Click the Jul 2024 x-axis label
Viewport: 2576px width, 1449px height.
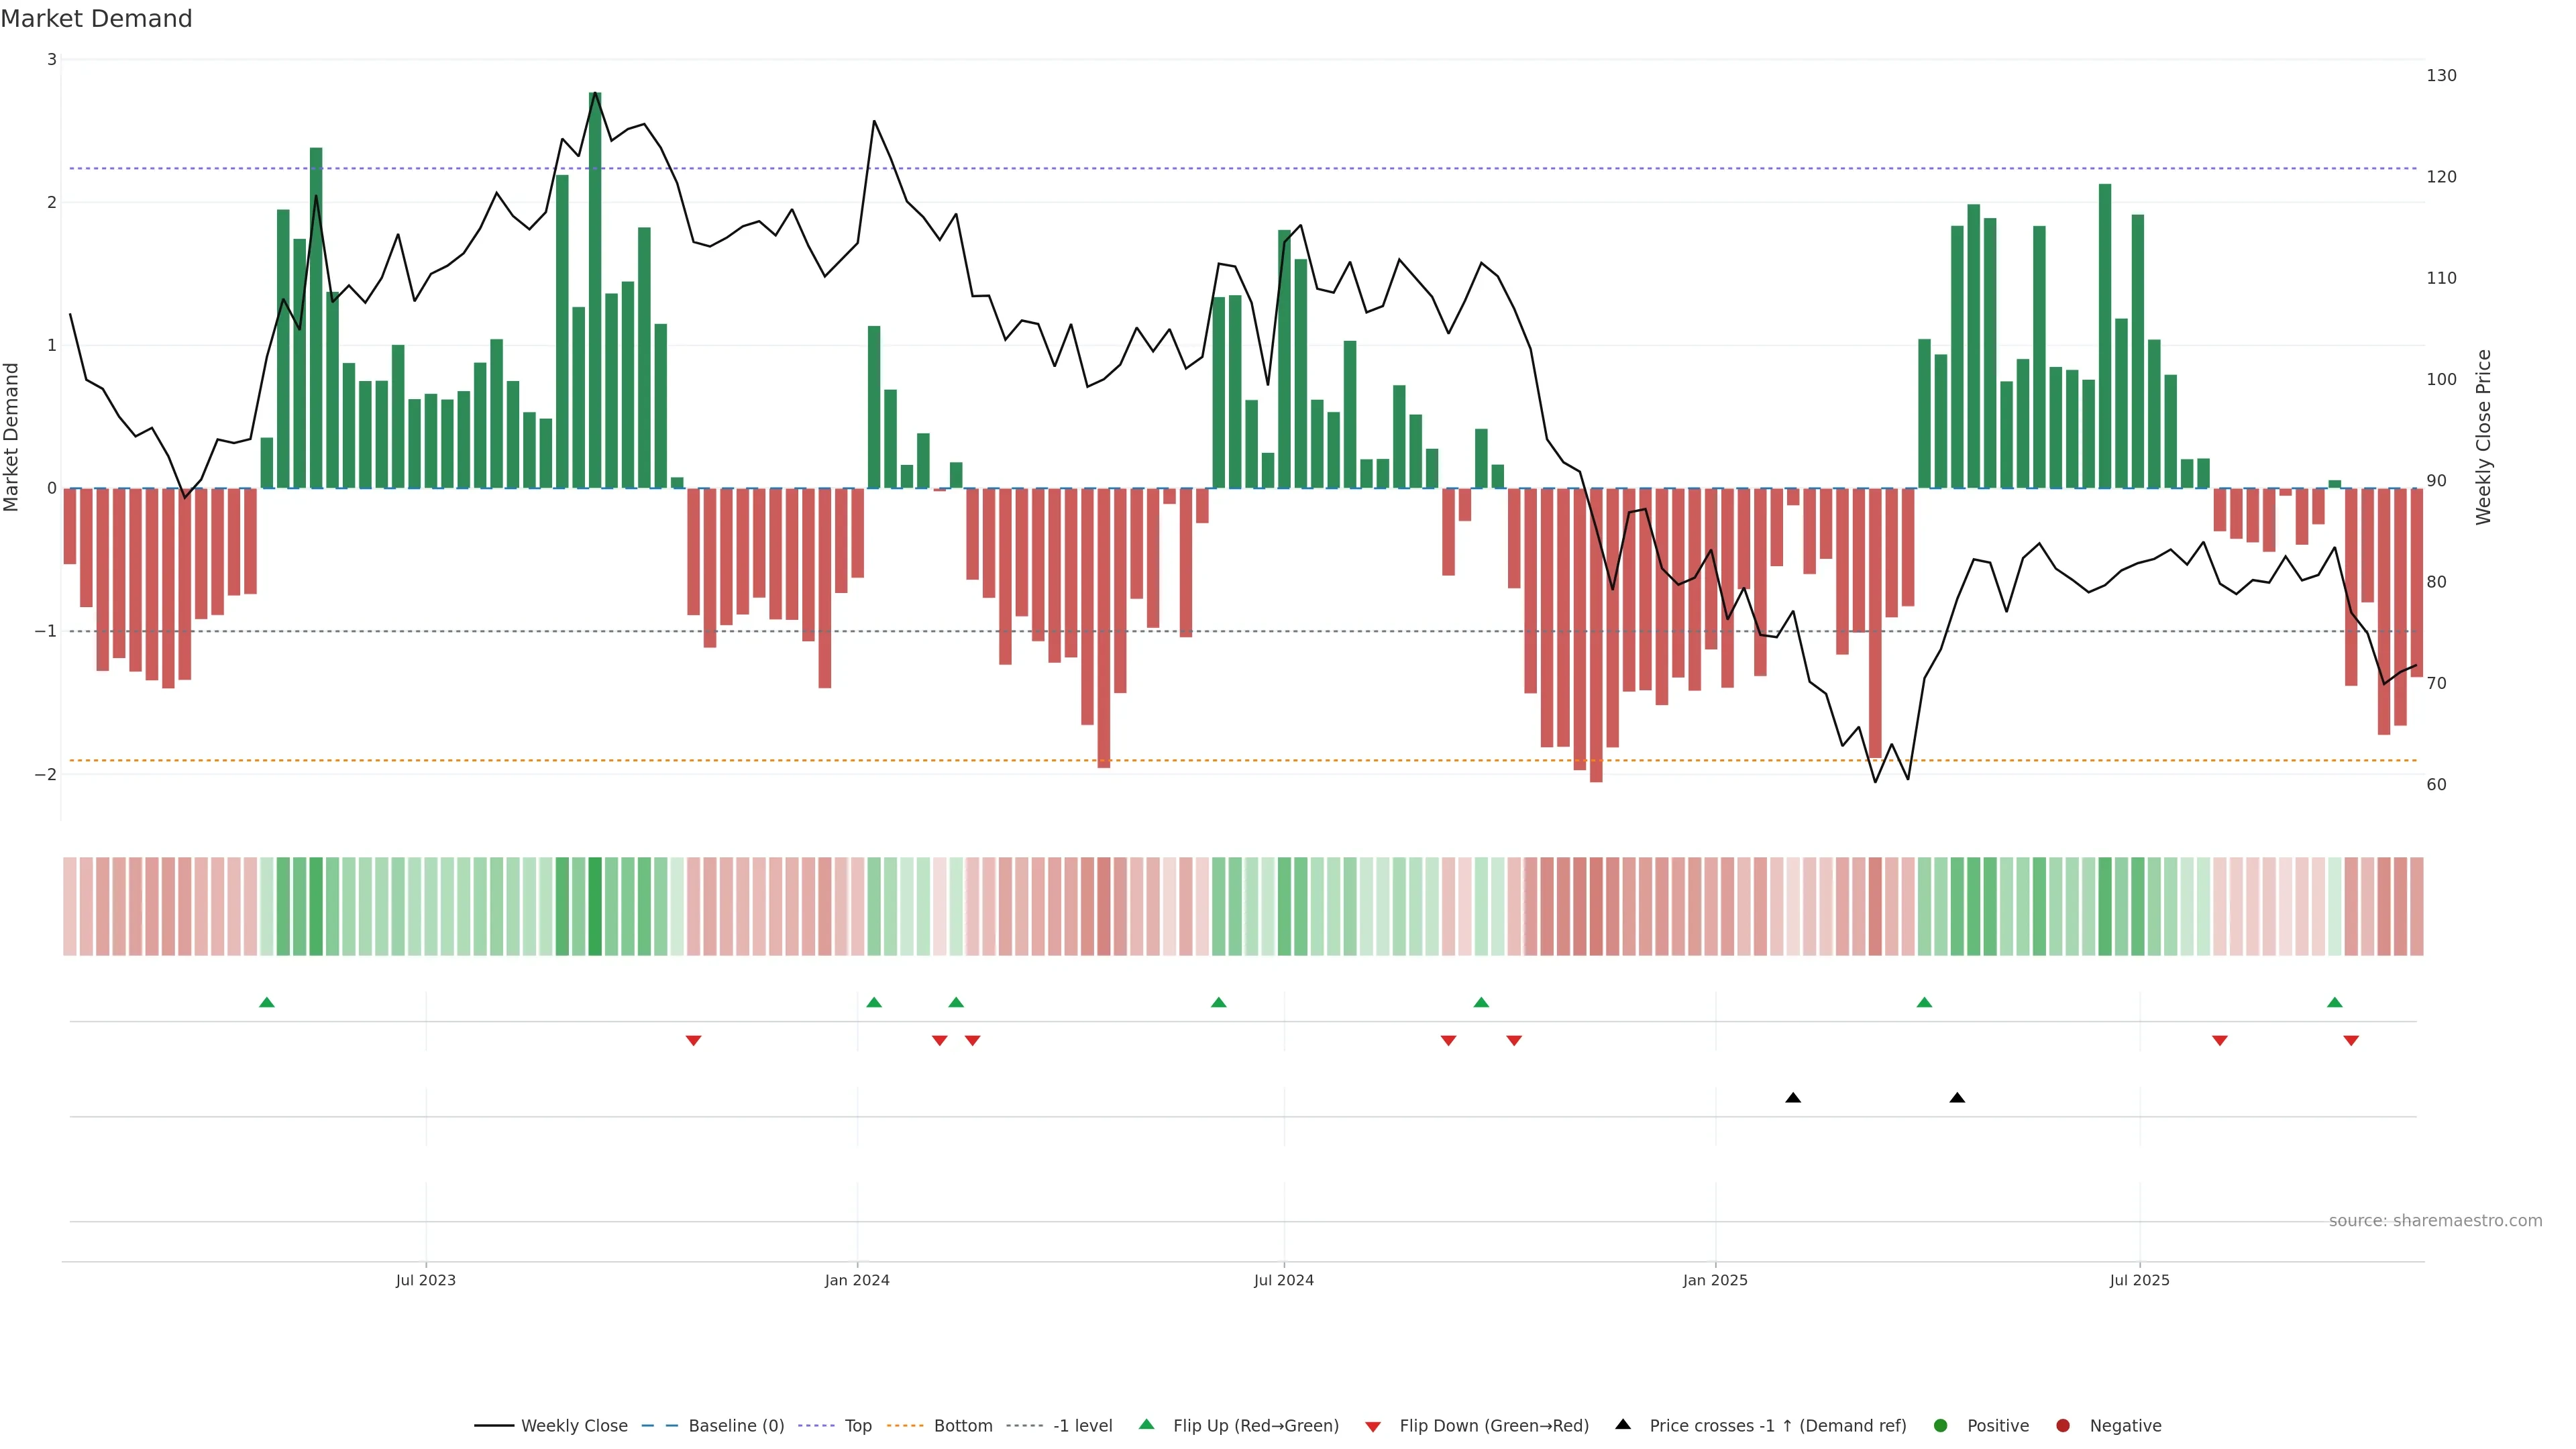[x=1283, y=1280]
